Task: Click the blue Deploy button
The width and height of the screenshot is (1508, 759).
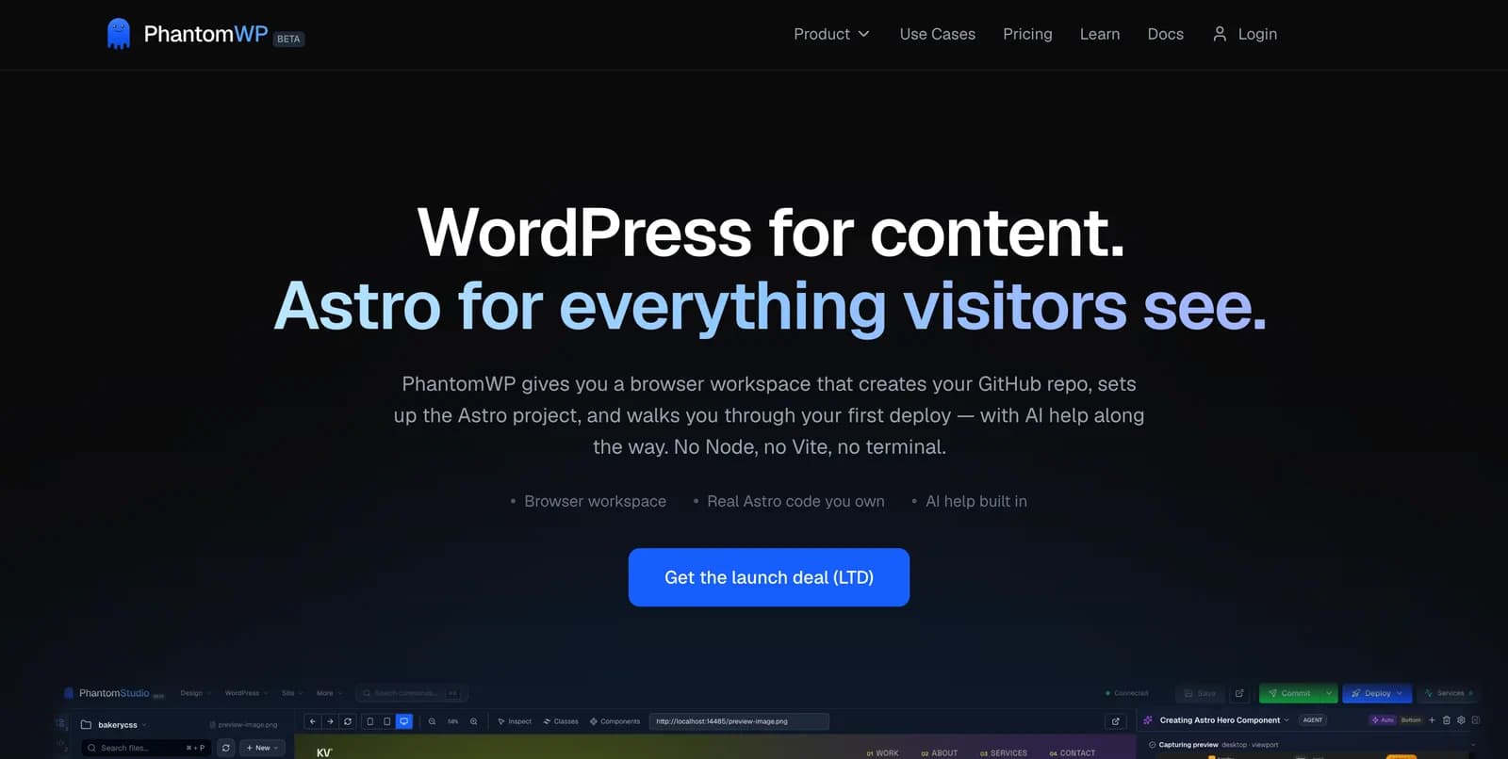Action: [x=1377, y=693]
